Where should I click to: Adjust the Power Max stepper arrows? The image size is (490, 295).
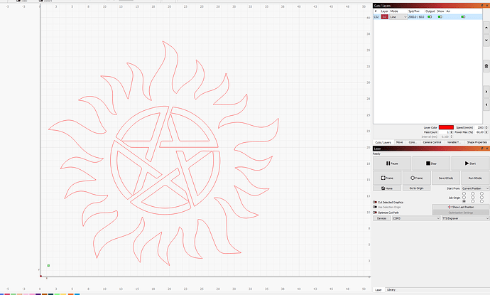[486, 132]
